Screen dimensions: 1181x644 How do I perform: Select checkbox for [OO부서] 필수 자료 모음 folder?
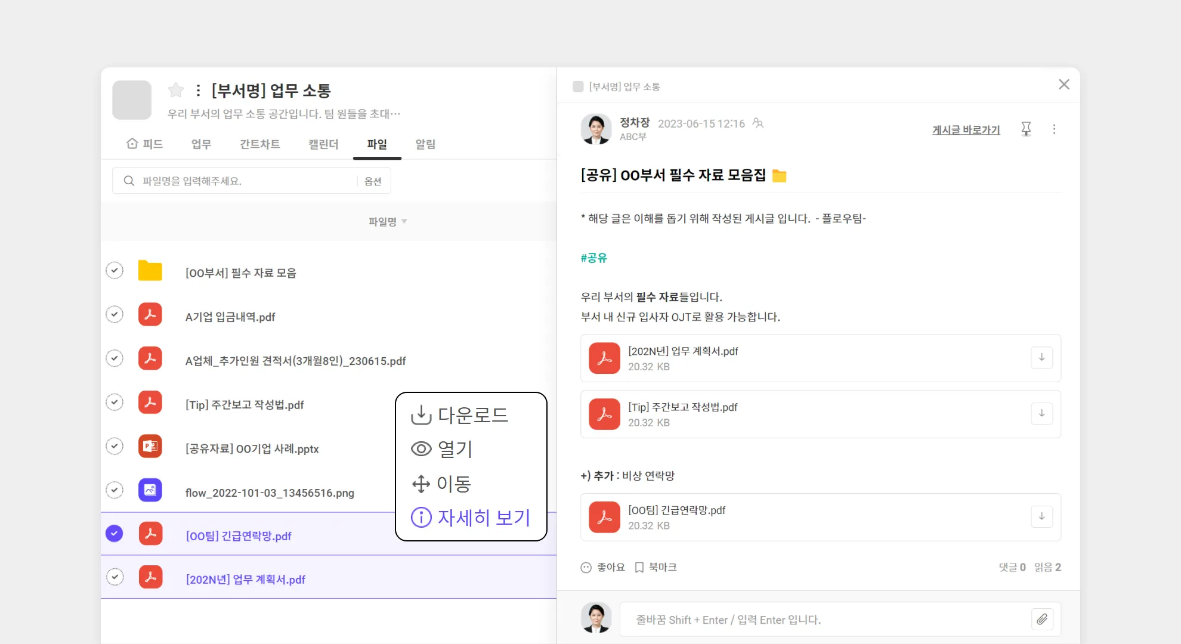tap(115, 270)
